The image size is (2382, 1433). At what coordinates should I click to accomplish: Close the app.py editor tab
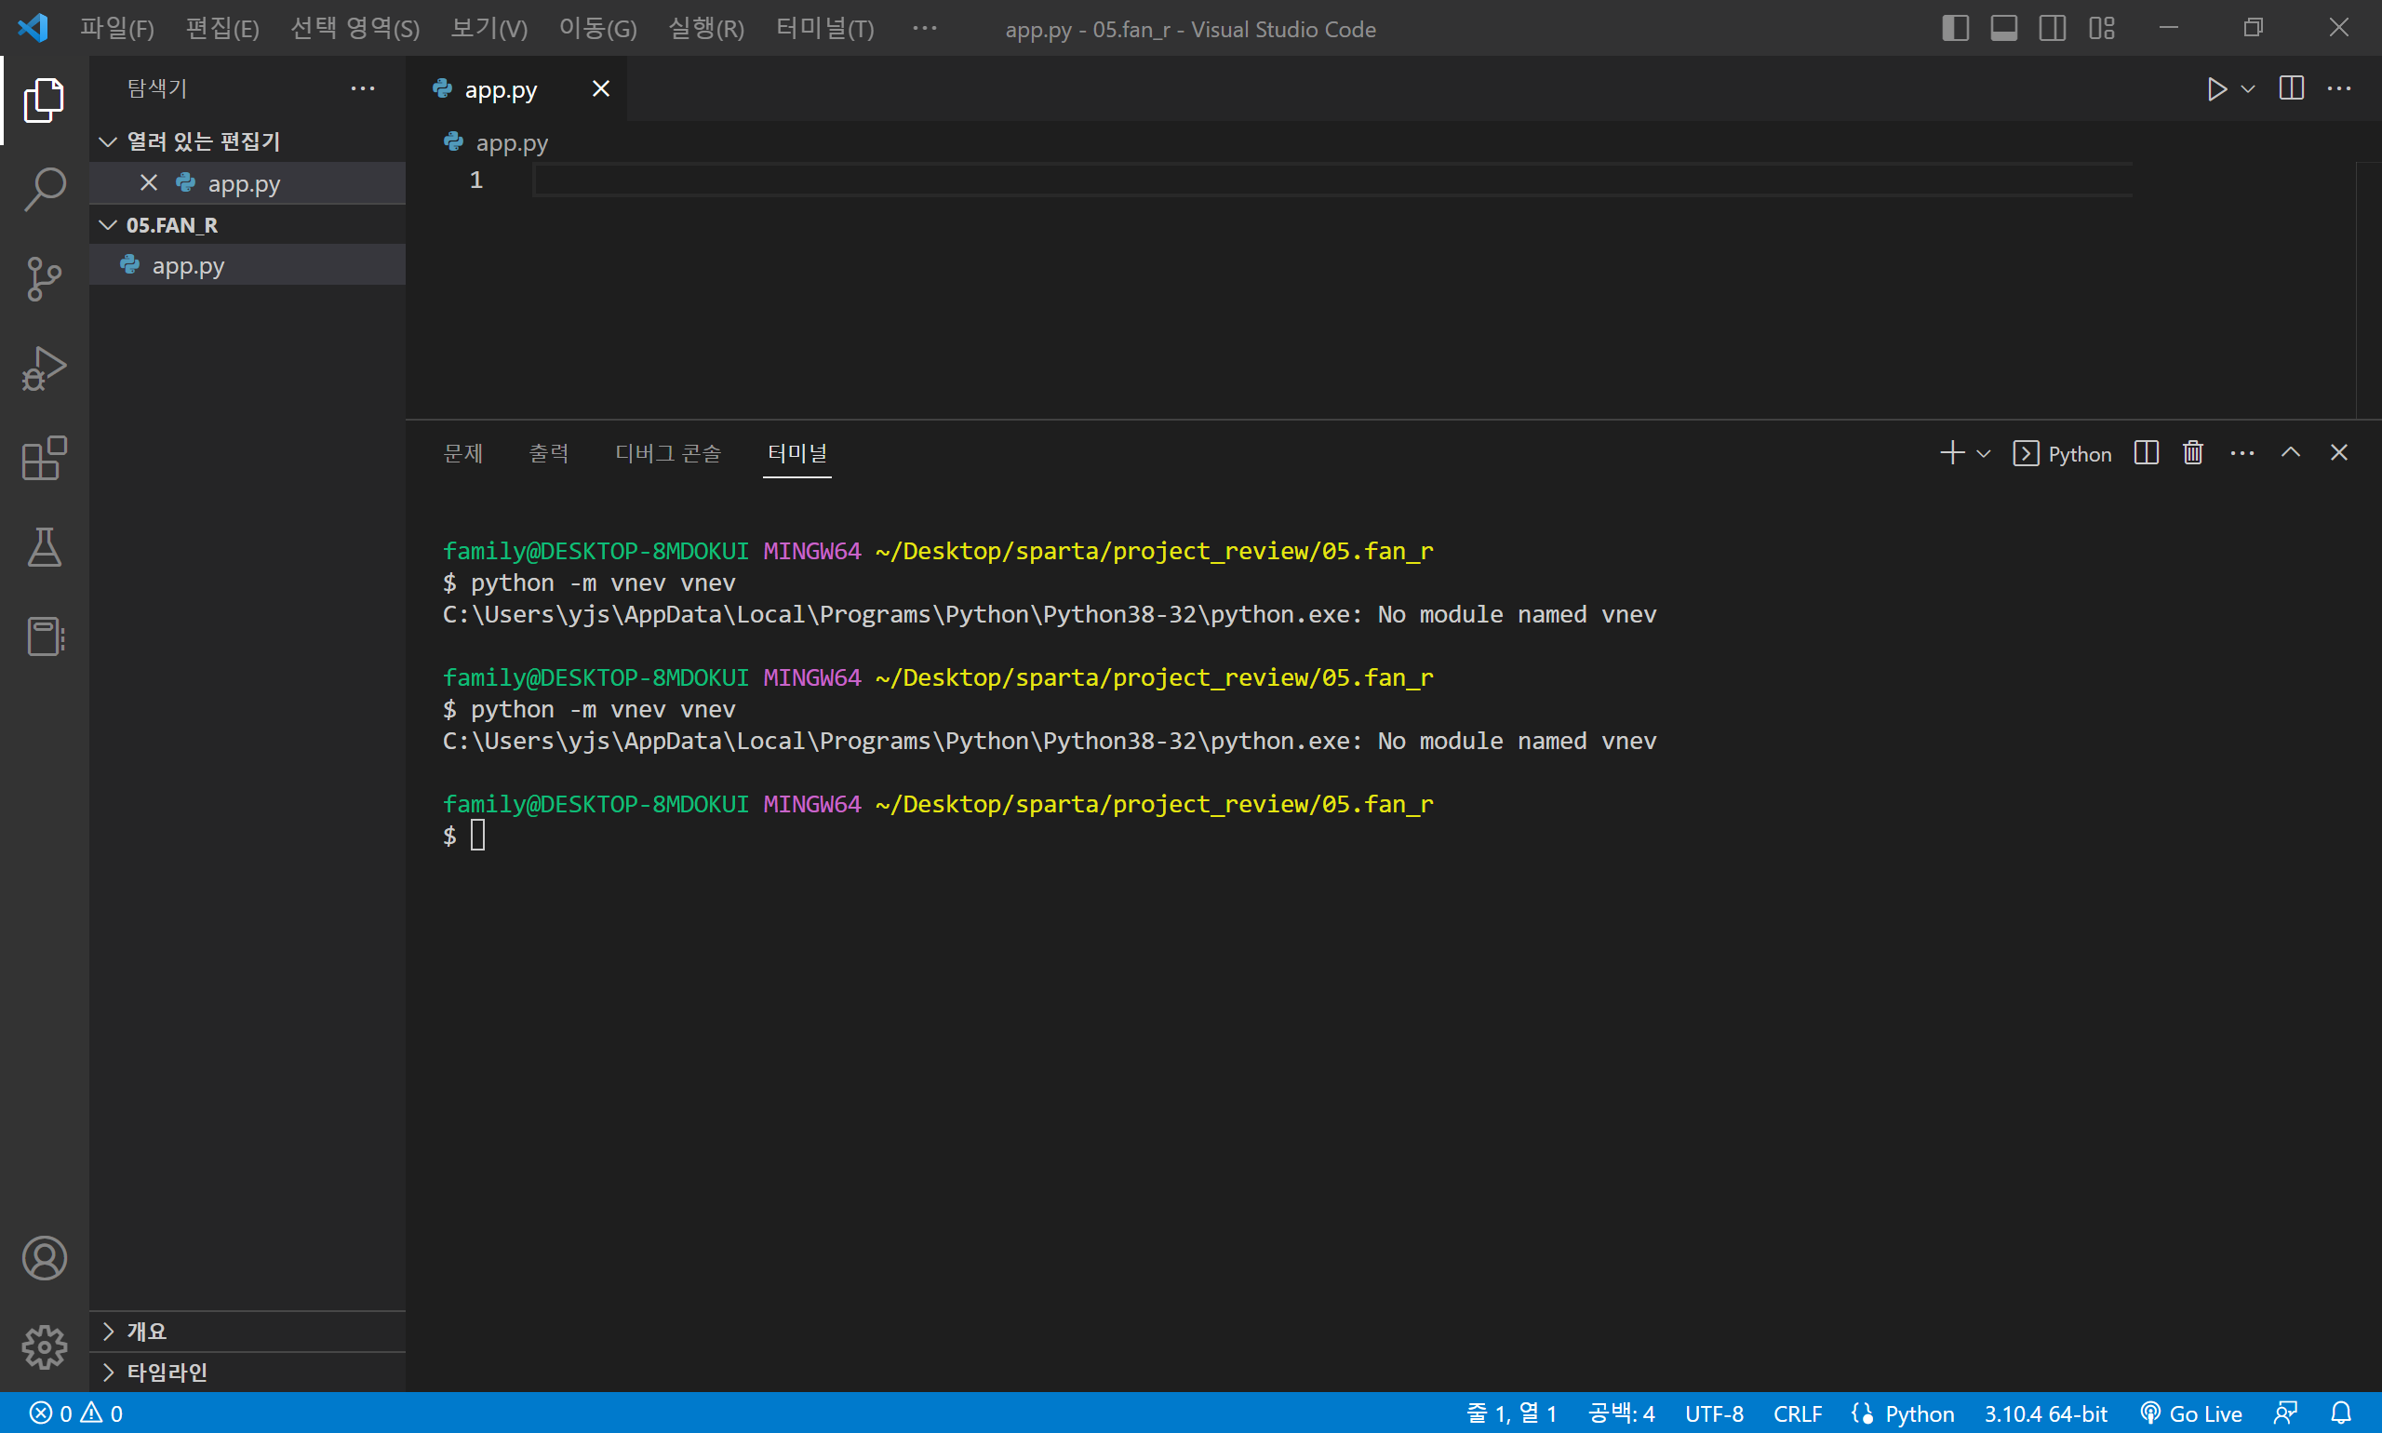600,88
